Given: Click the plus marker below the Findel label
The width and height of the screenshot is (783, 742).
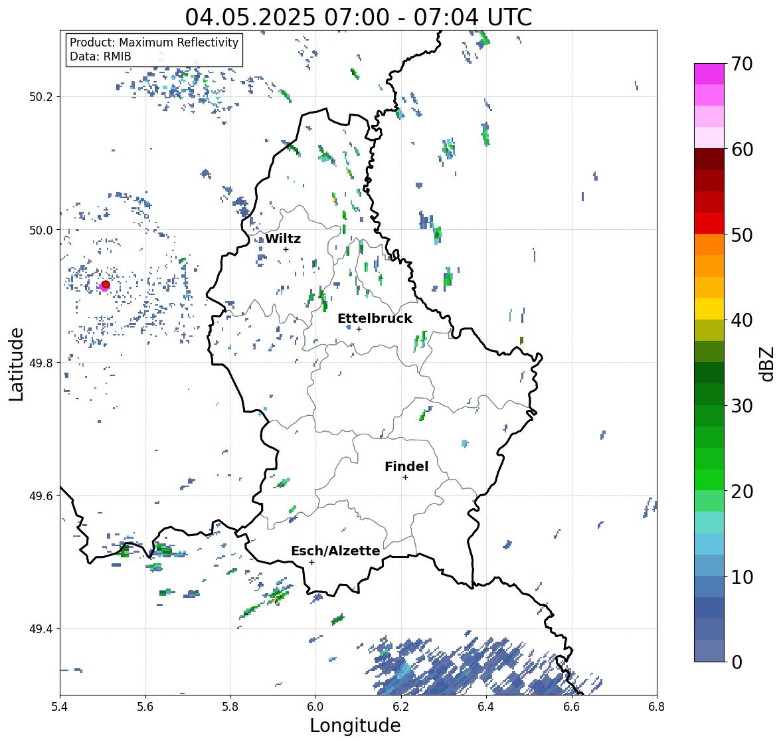Looking at the screenshot, I should coord(406,478).
